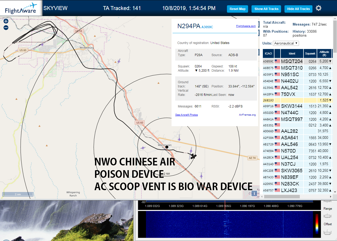Select the N4402U row
The width and height of the screenshot is (337, 241).
[297, 81]
